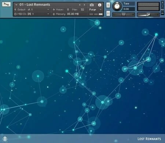Click the volume slider under level meters

click(148, 15)
